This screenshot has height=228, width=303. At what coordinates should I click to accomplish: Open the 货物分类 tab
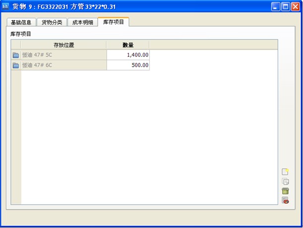click(52, 22)
